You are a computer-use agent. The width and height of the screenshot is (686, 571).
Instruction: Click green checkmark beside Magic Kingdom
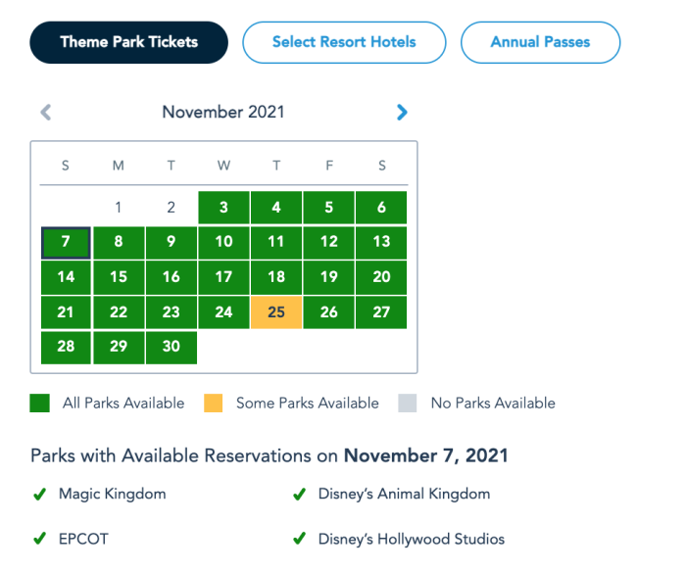coord(40,495)
